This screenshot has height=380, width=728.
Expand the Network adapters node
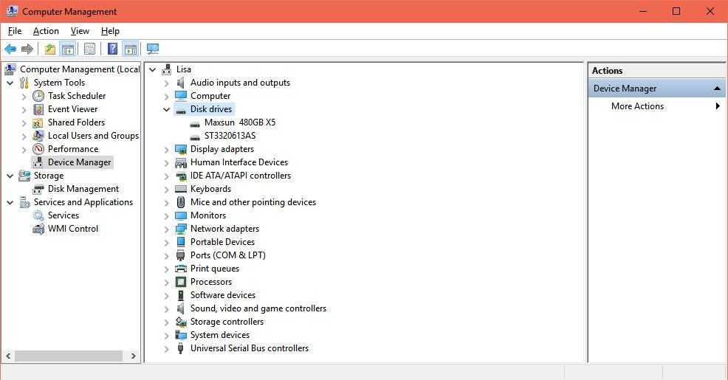point(166,229)
